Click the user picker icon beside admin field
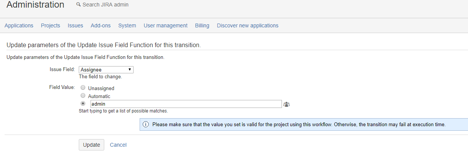Viewport: 468px width, 160px height. coord(287,104)
